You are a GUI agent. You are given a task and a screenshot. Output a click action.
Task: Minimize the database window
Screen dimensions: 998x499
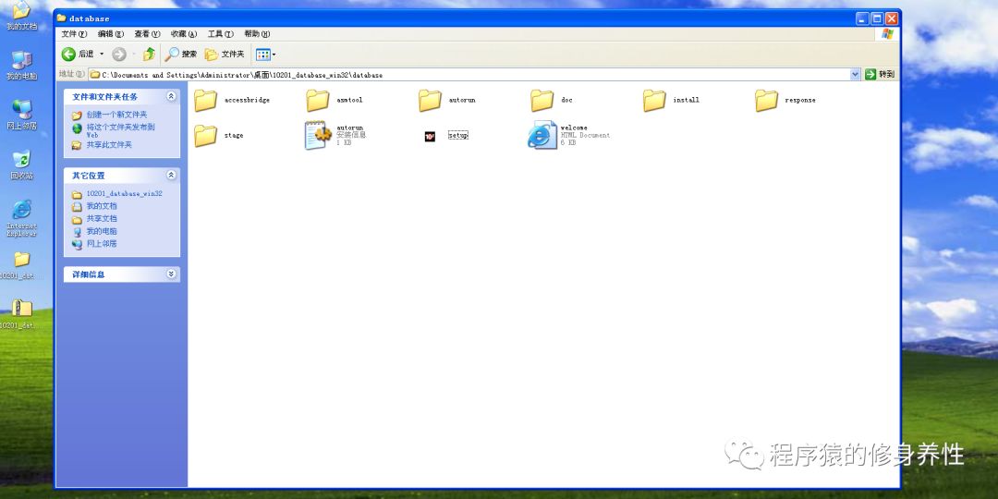click(862, 18)
